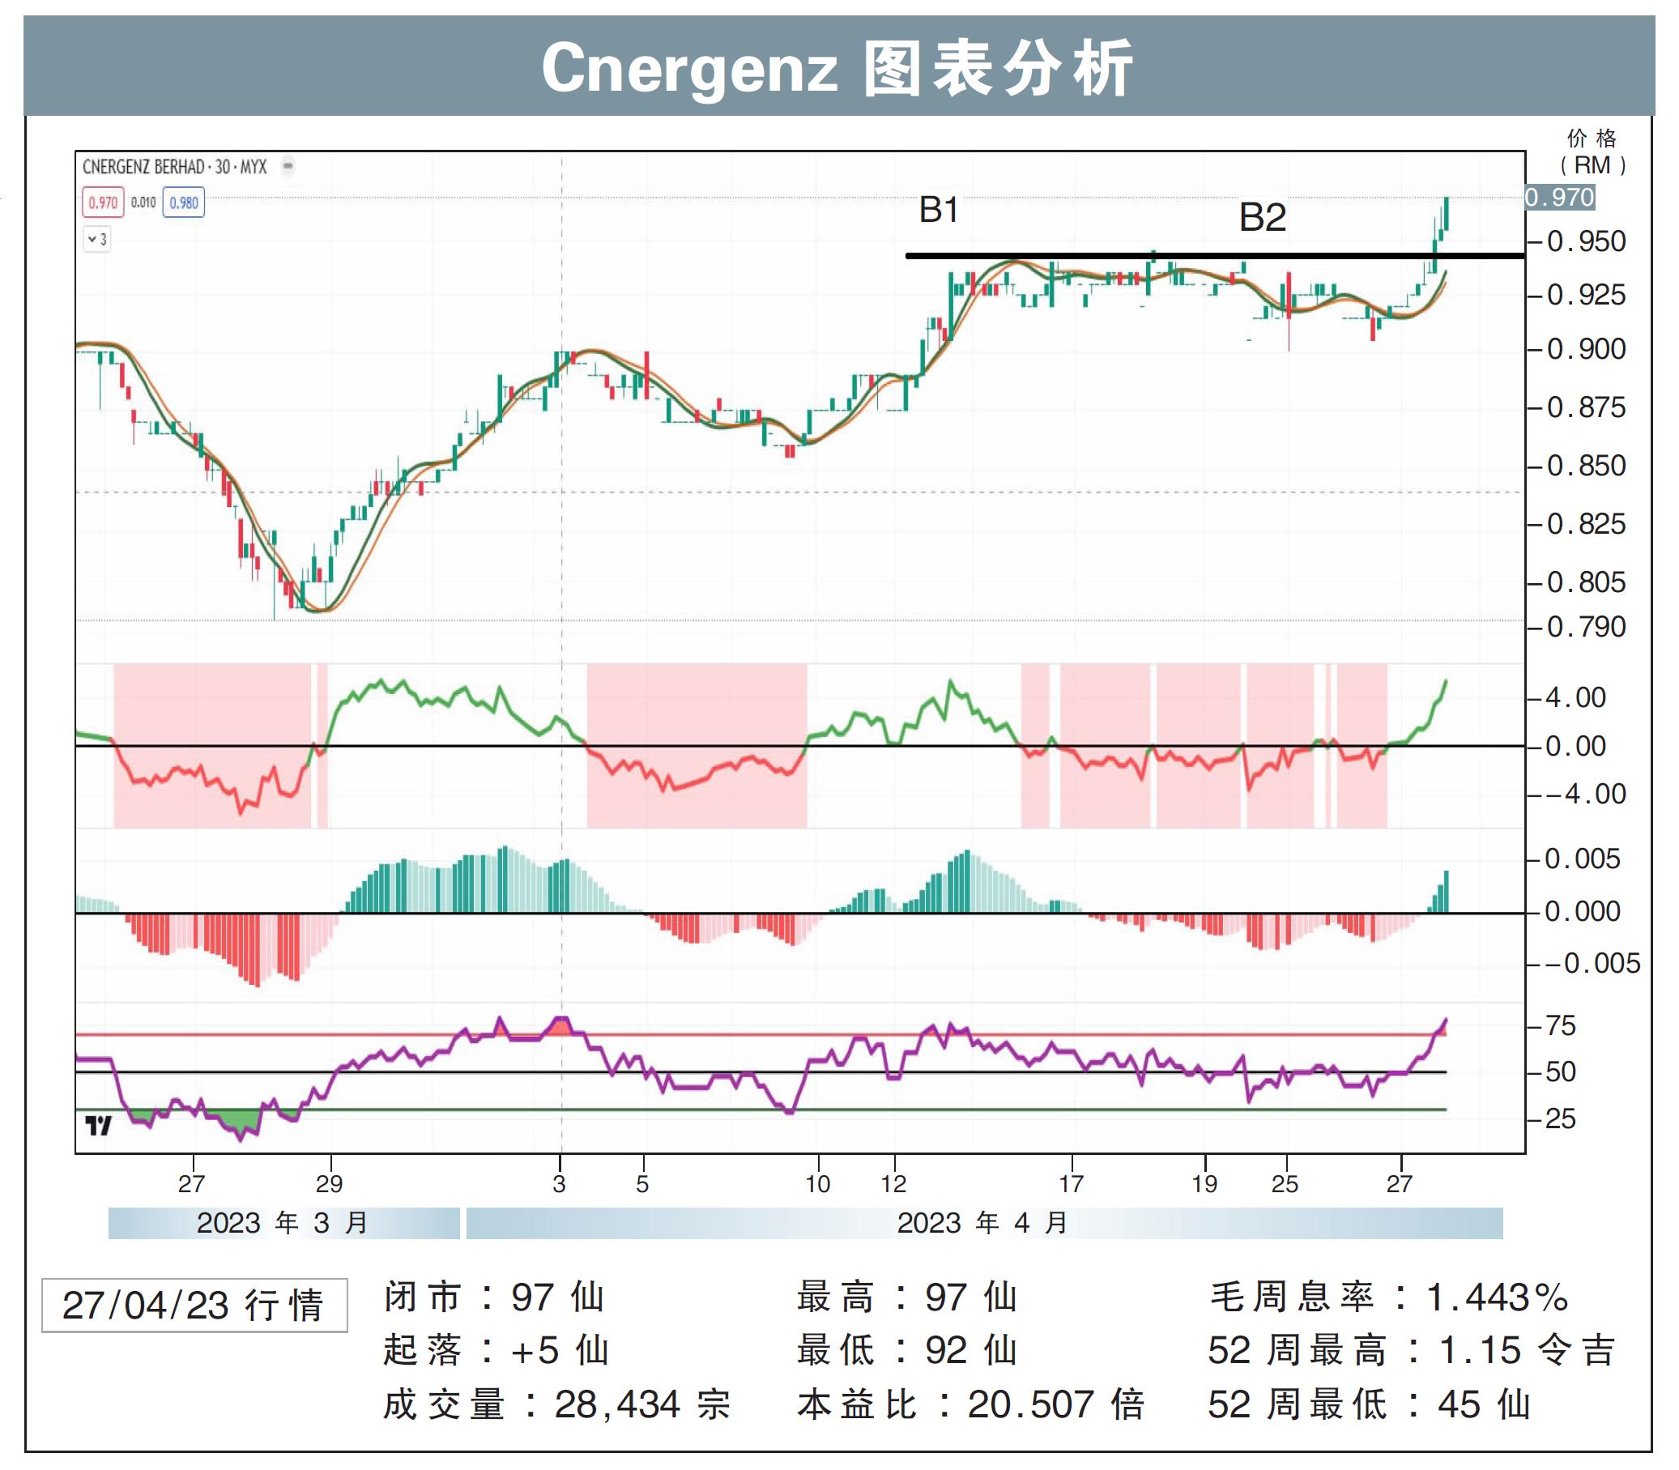The height and width of the screenshot is (1470, 1679).
Task: Click the B2 annotation label
Action: click(x=1263, y=218)
